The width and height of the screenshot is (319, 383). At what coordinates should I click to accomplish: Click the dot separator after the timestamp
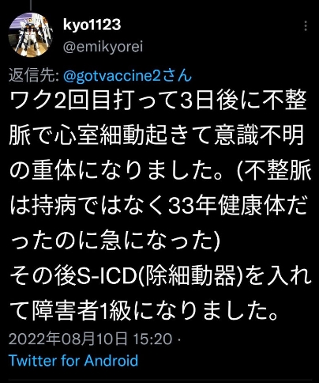click(x=179, y=339)
